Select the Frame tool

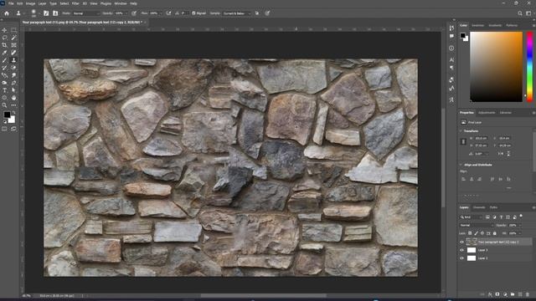point(13,45)
